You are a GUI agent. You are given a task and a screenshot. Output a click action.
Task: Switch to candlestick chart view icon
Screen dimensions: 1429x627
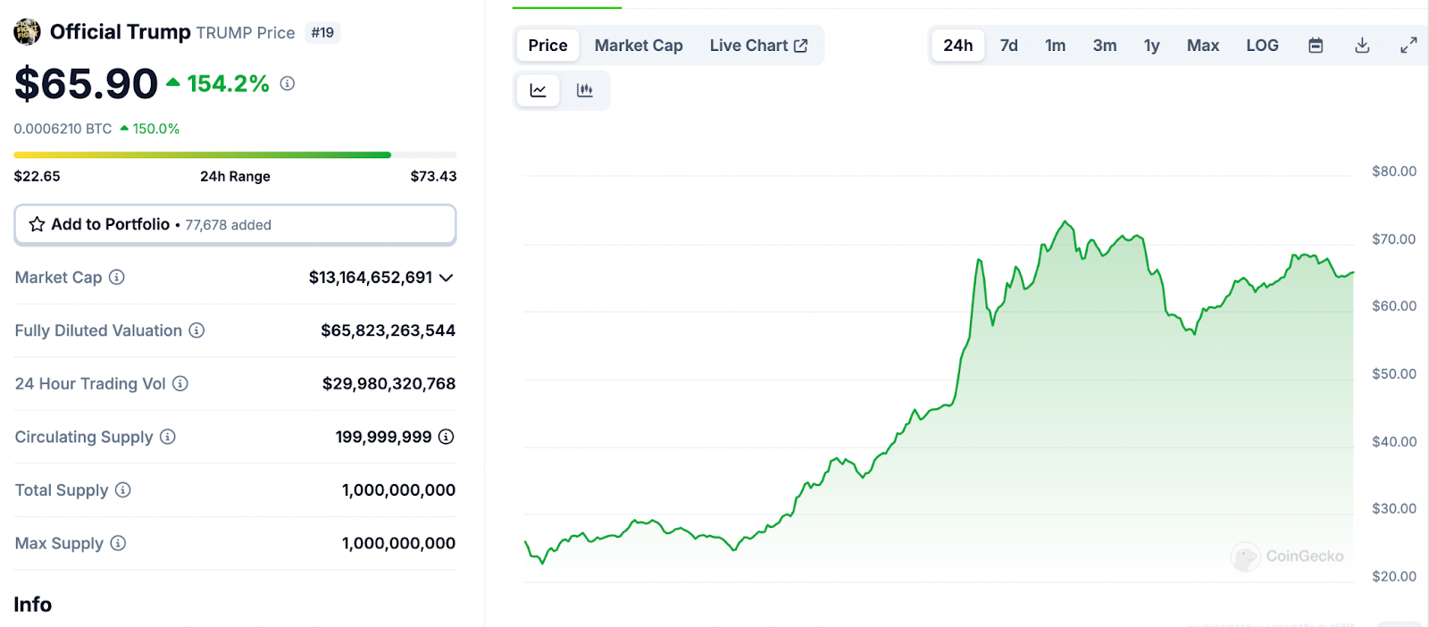coord(585,90)
